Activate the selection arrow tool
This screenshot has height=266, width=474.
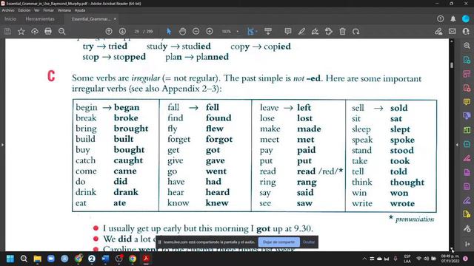[x=169, y=31]
